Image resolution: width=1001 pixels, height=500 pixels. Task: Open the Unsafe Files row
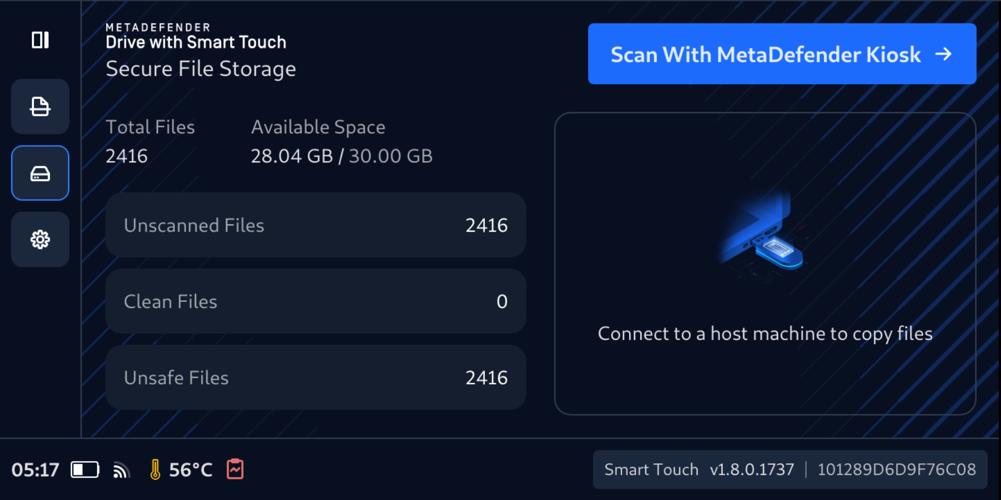pos(316,378)
